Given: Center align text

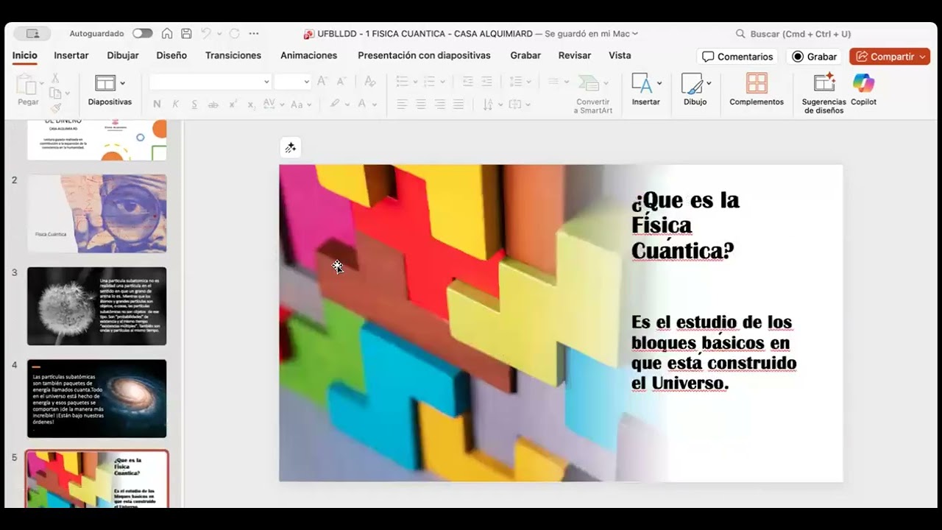Looking at the screenshot, I should click(x=421, y=105).
